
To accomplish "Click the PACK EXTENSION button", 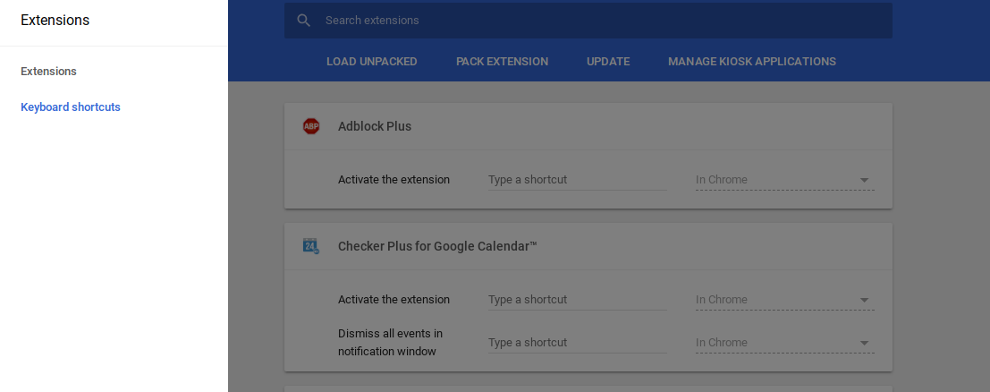I will point(502,62).
